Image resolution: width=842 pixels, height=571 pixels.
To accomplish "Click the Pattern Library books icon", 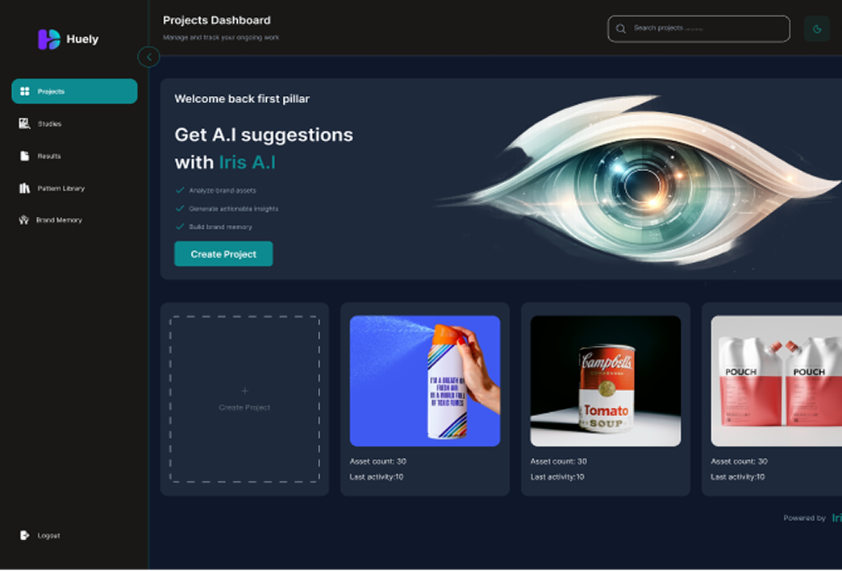I will pos(24,188).
